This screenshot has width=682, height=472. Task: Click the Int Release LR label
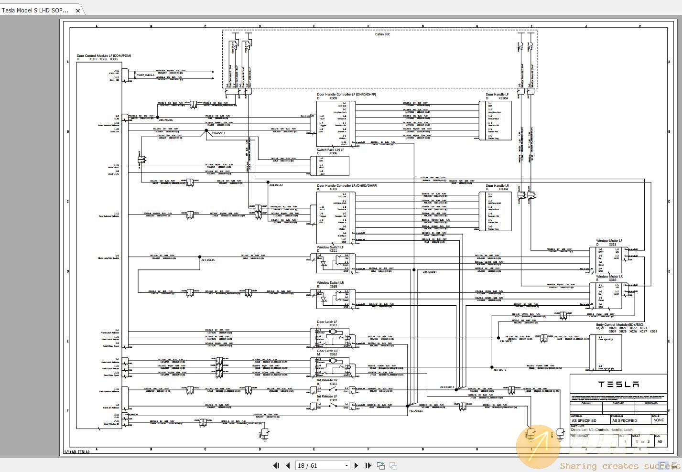327,380
